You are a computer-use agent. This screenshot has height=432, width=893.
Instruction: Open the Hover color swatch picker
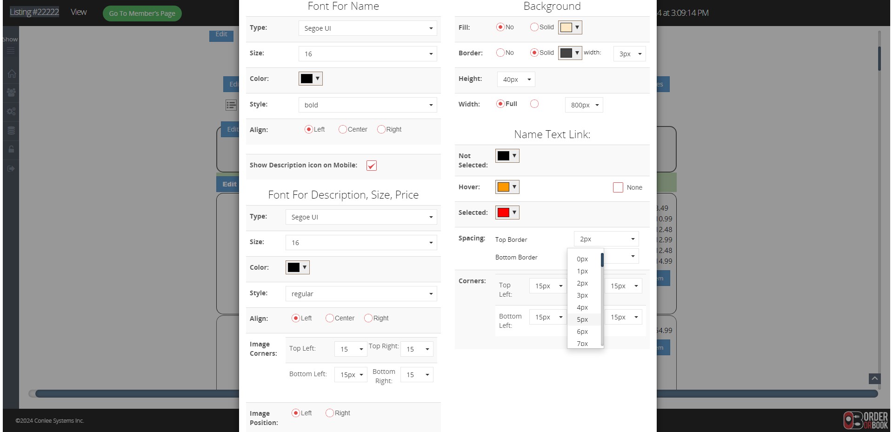click(507, 186)
